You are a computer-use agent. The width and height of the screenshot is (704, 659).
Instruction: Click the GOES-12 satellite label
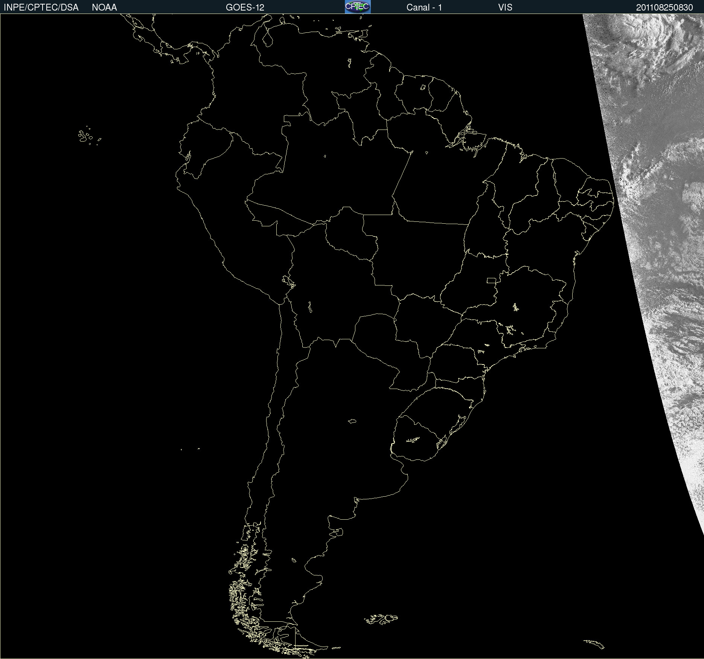(x=245, y=8)
